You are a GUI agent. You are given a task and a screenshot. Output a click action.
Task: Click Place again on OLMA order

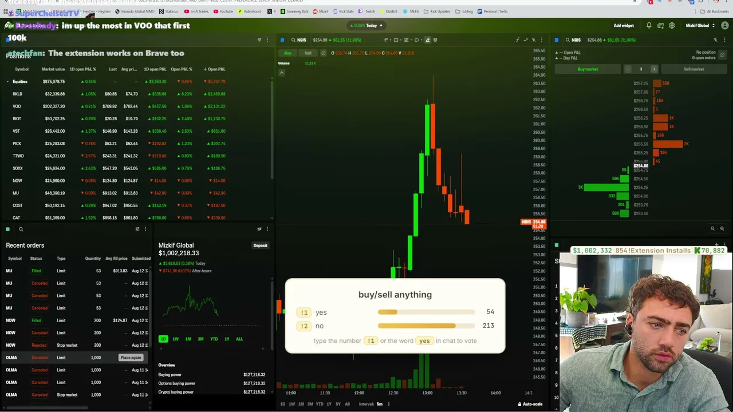point(131,358)
